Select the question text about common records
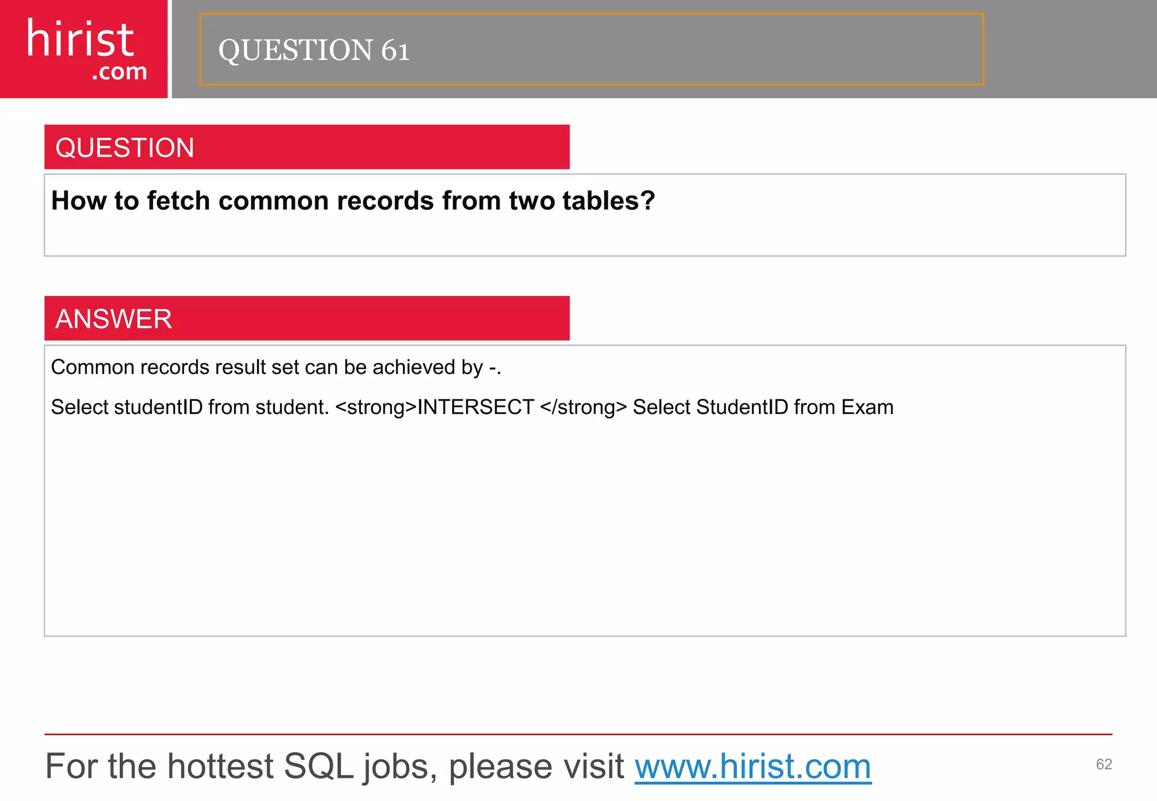Screen dimensions: 1157x801 [353, 201]
